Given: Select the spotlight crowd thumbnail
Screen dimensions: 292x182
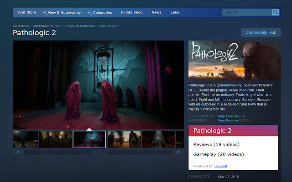Looking at the screenshot, I should pyautogui.click(x=158, y=140).
